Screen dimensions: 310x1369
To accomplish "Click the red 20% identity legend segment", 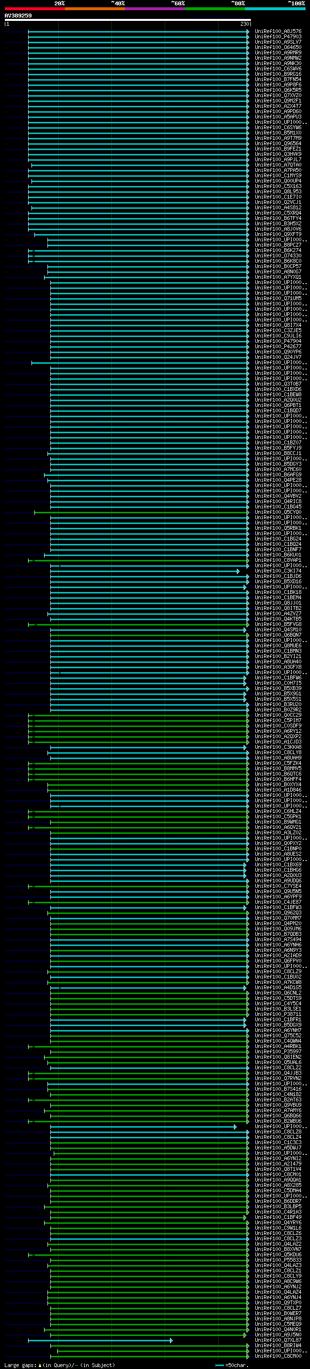I will click(x=35, y=9).
